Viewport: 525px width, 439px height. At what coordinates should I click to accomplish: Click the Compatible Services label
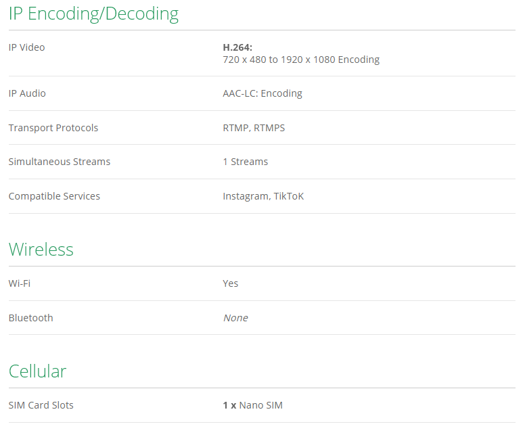pyautogui.click(x=54, y=196)
